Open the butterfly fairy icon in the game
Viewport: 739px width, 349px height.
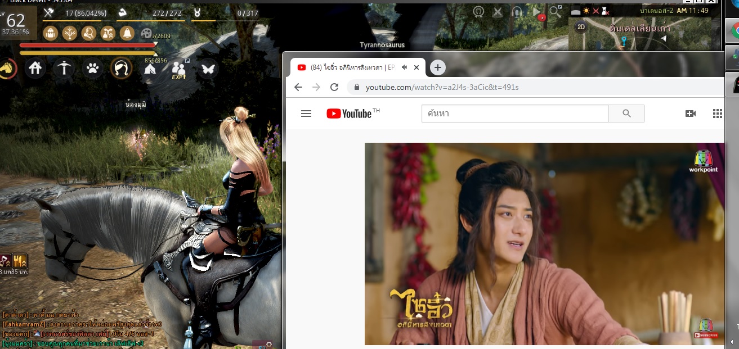(x=208, y=69)
